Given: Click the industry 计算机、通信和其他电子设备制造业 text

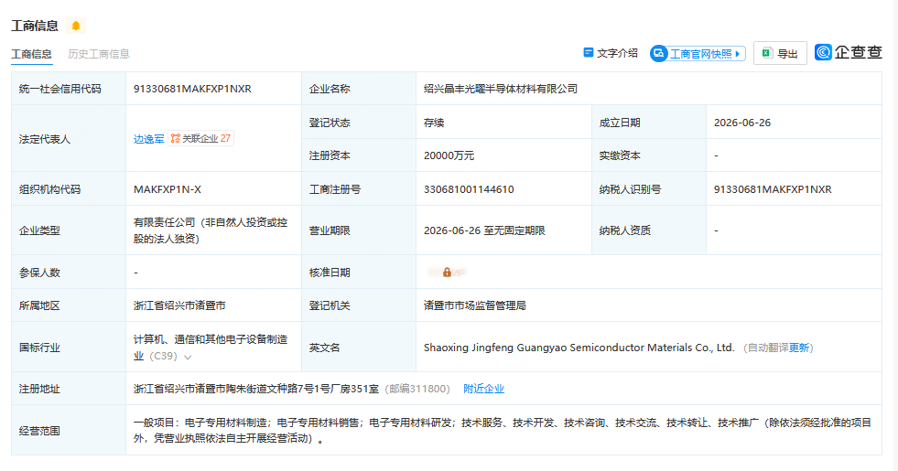Looking at the screenshot, I should coord(211,348).
